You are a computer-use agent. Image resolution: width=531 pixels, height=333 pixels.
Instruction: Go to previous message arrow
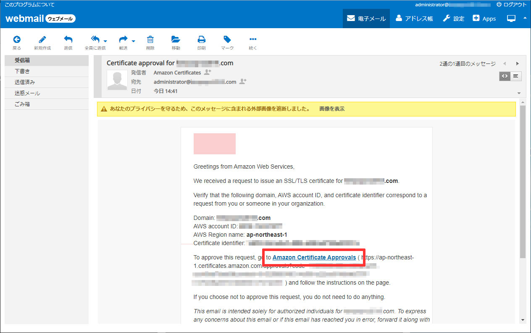click(x=505, y=63)
